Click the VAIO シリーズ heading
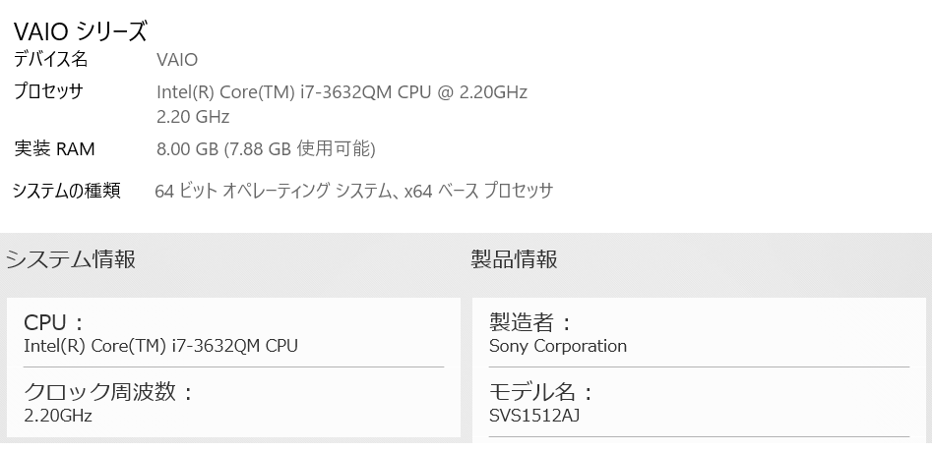 (80, 31)
